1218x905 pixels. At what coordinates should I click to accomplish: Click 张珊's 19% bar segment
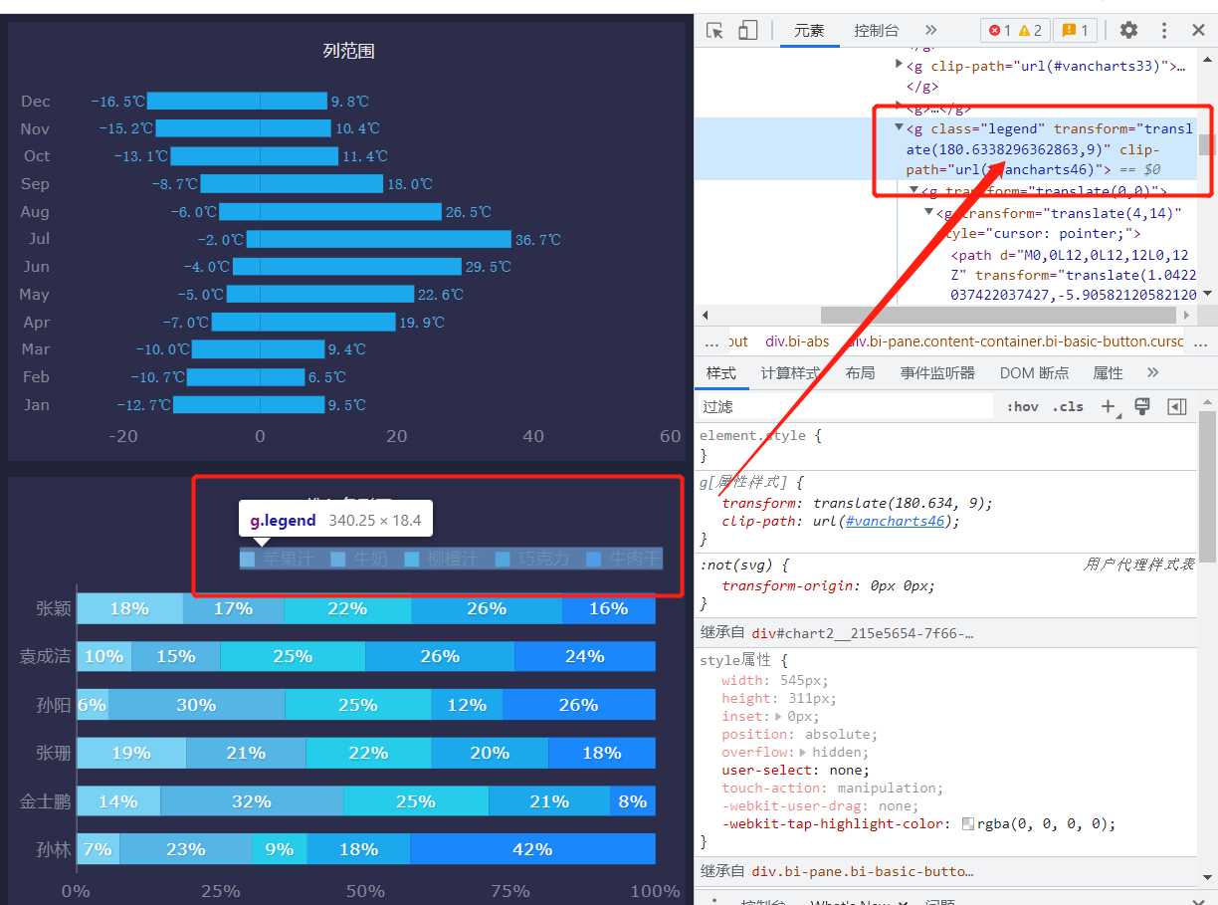(x=131, y=753)
